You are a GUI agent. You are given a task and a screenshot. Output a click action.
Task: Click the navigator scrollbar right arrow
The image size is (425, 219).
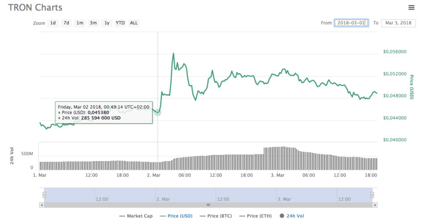pos(375,205)
